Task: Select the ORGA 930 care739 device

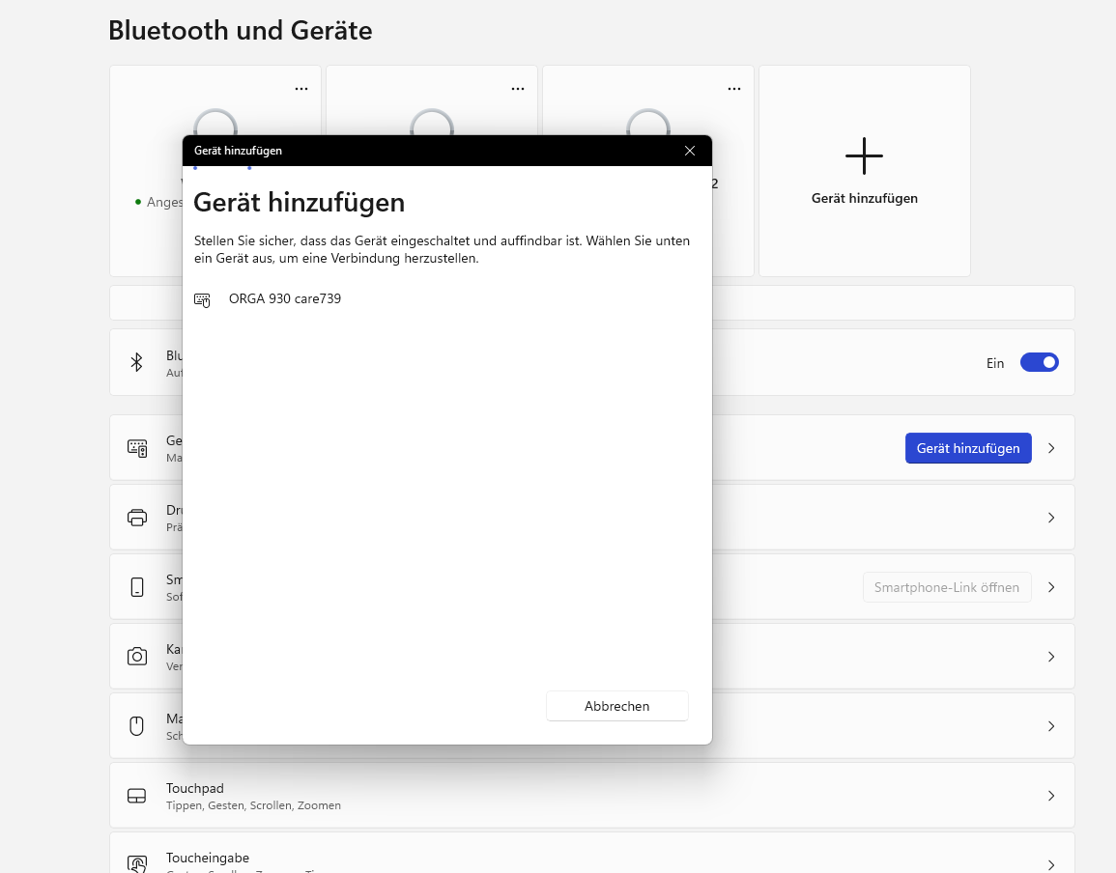Action: 447,299
